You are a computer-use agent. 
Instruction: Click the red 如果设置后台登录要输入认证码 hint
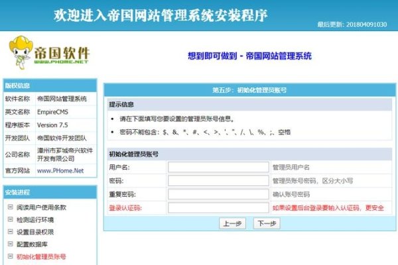point(328,208)
